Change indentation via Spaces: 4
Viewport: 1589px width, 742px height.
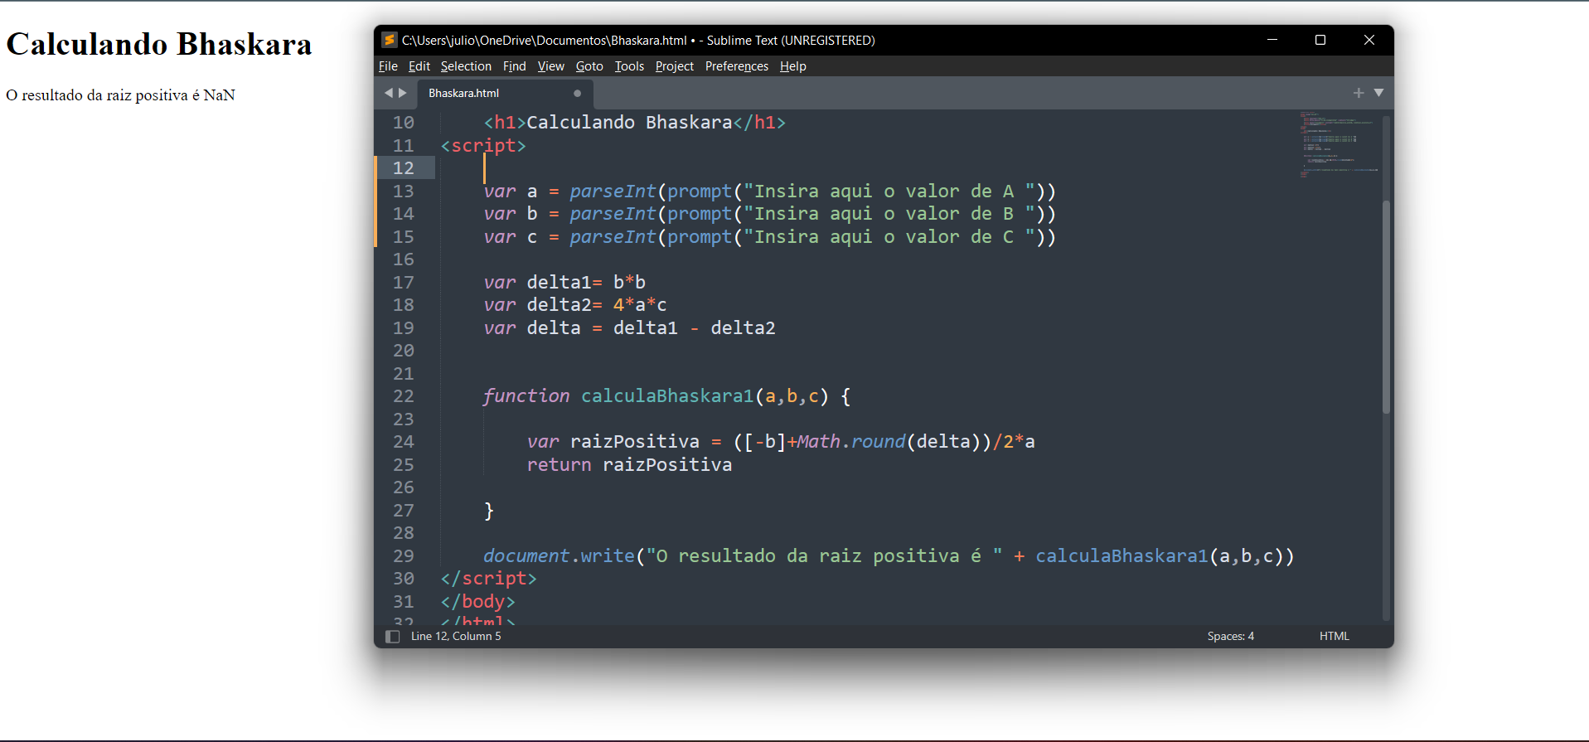click(1230, 636)
